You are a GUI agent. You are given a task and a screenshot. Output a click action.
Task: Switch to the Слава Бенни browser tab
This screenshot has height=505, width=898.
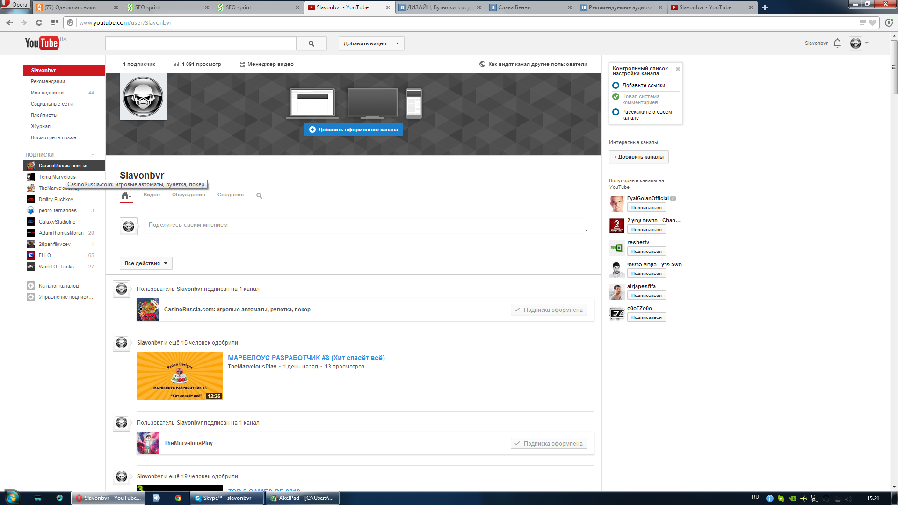(x=531, y=7)
